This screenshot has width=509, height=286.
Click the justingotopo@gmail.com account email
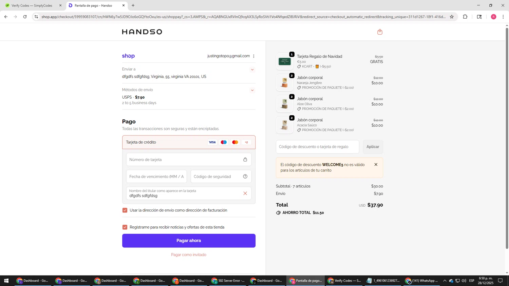click(228, 56)
